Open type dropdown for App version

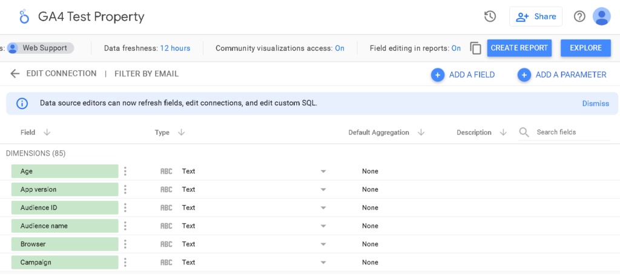pos(323,190)
